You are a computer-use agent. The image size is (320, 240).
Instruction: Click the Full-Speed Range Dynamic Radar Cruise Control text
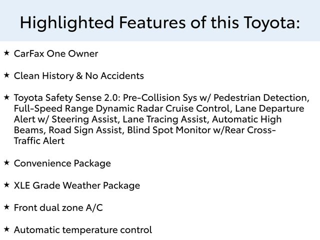(x=122, y=108)
